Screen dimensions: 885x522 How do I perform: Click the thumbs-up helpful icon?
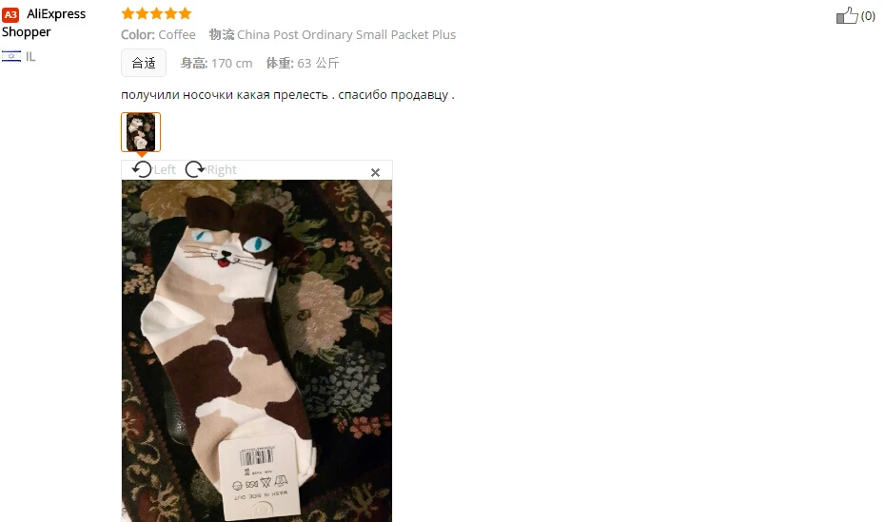click(x=847, y=15)
